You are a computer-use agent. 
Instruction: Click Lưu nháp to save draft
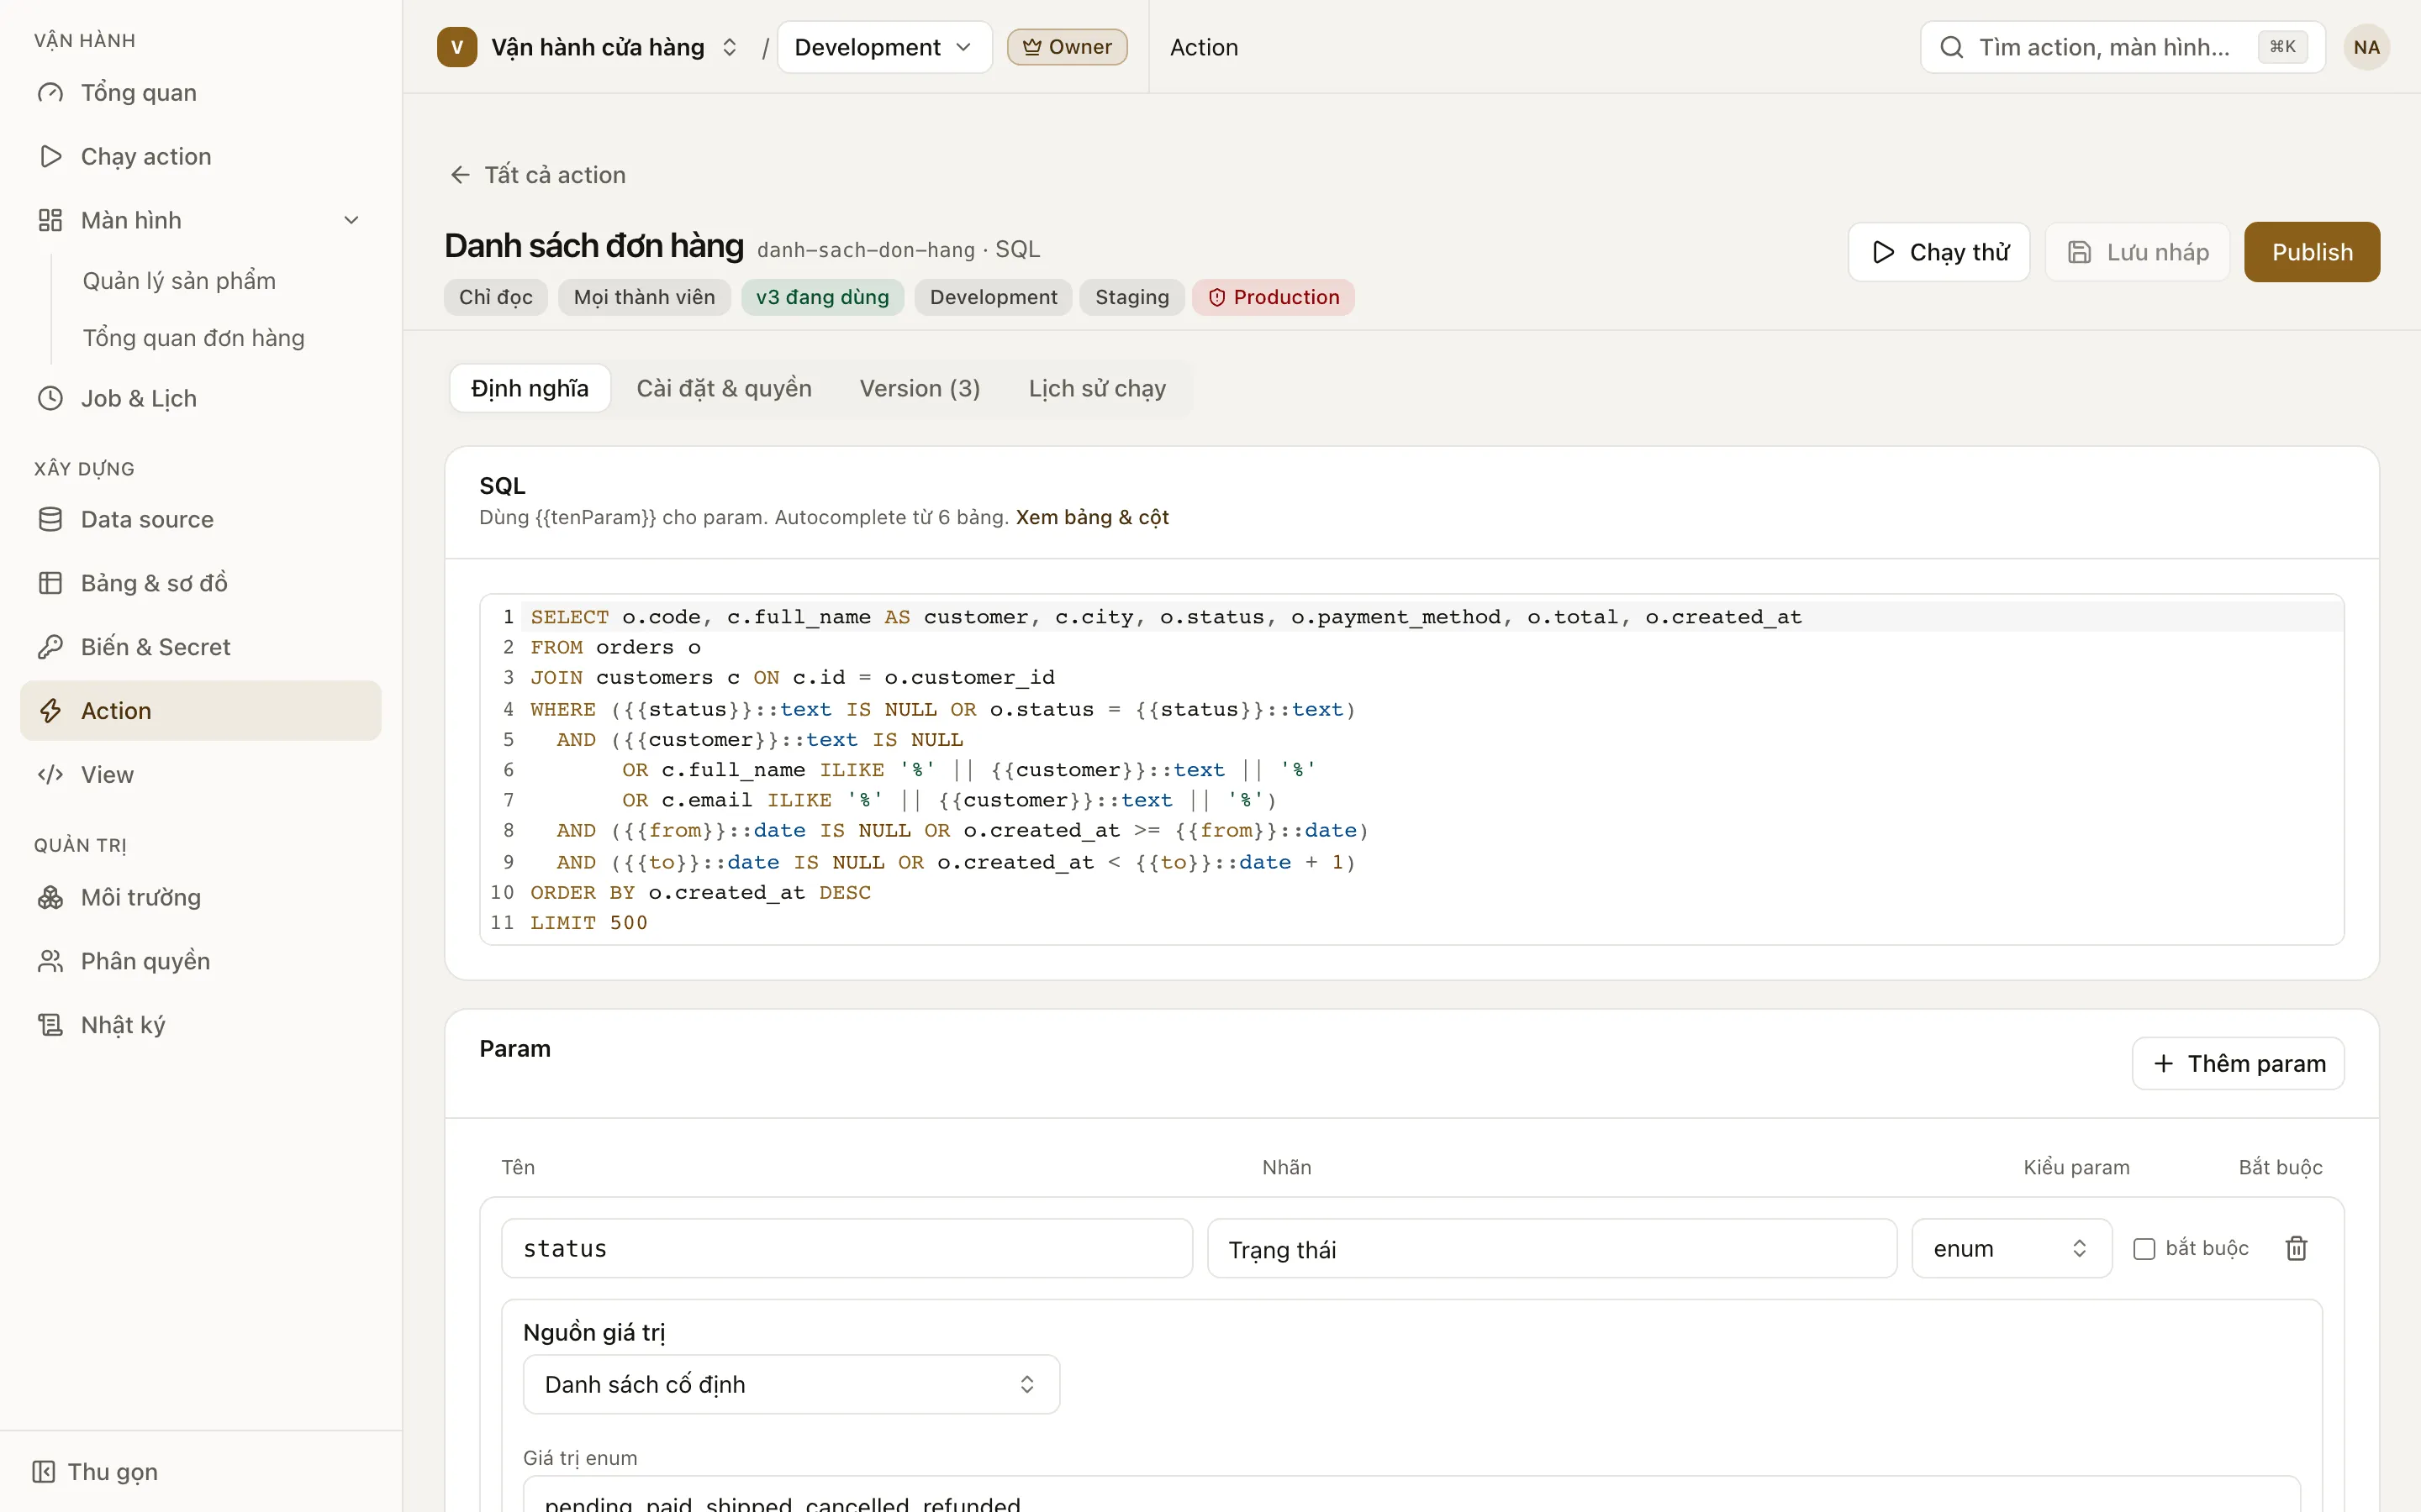click(x=2138, y=252)
